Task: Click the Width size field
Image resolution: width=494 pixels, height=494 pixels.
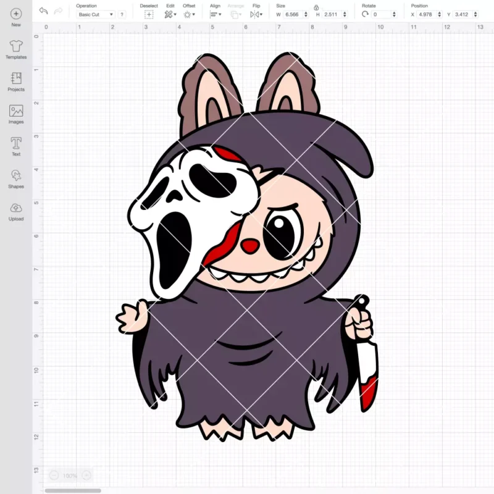Action: point(293,14)
